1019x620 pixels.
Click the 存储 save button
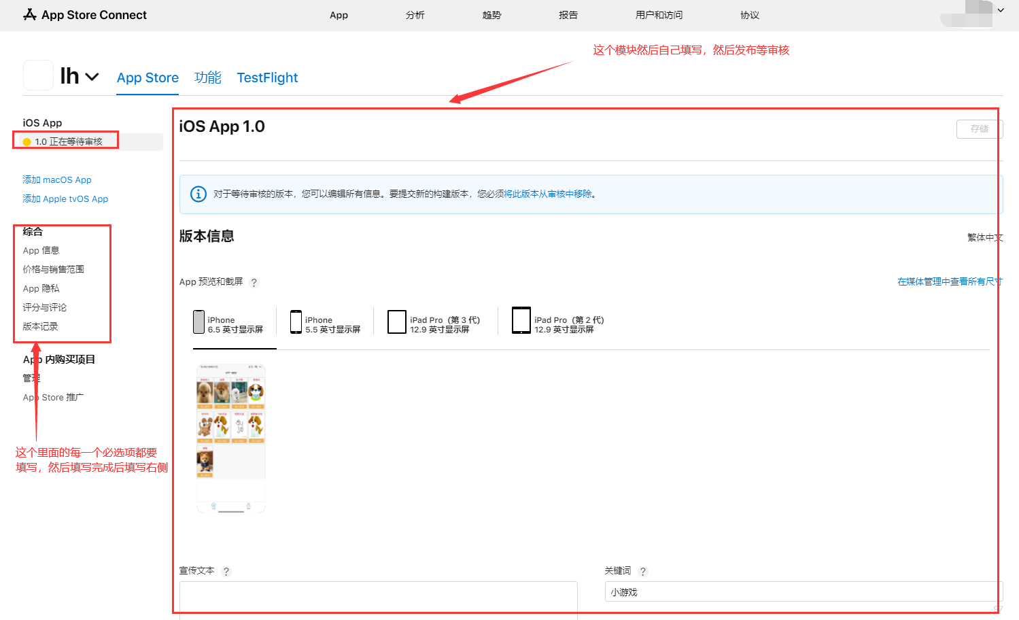coord(980,128)
